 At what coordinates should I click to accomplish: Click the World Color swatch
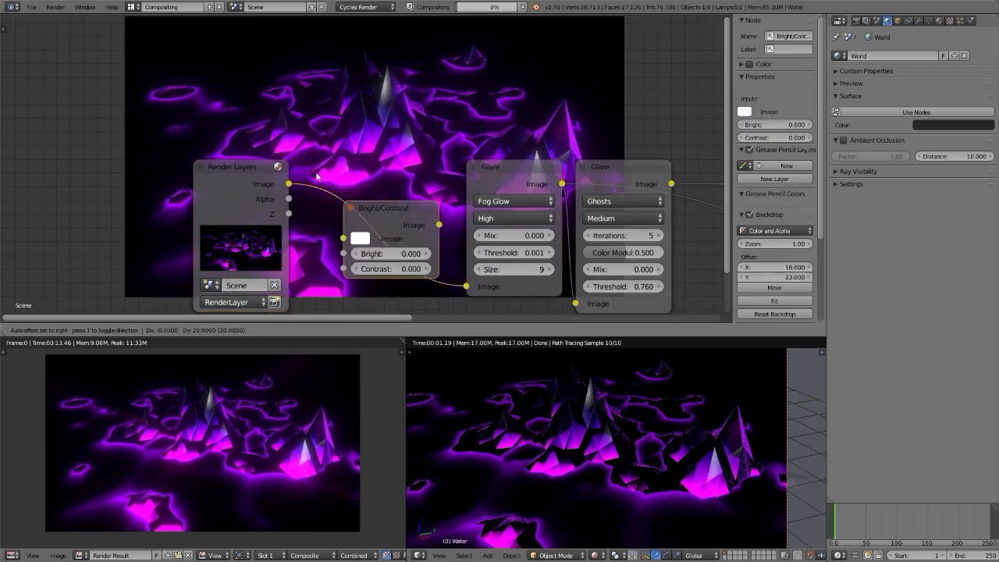click(x=954, y=125)
